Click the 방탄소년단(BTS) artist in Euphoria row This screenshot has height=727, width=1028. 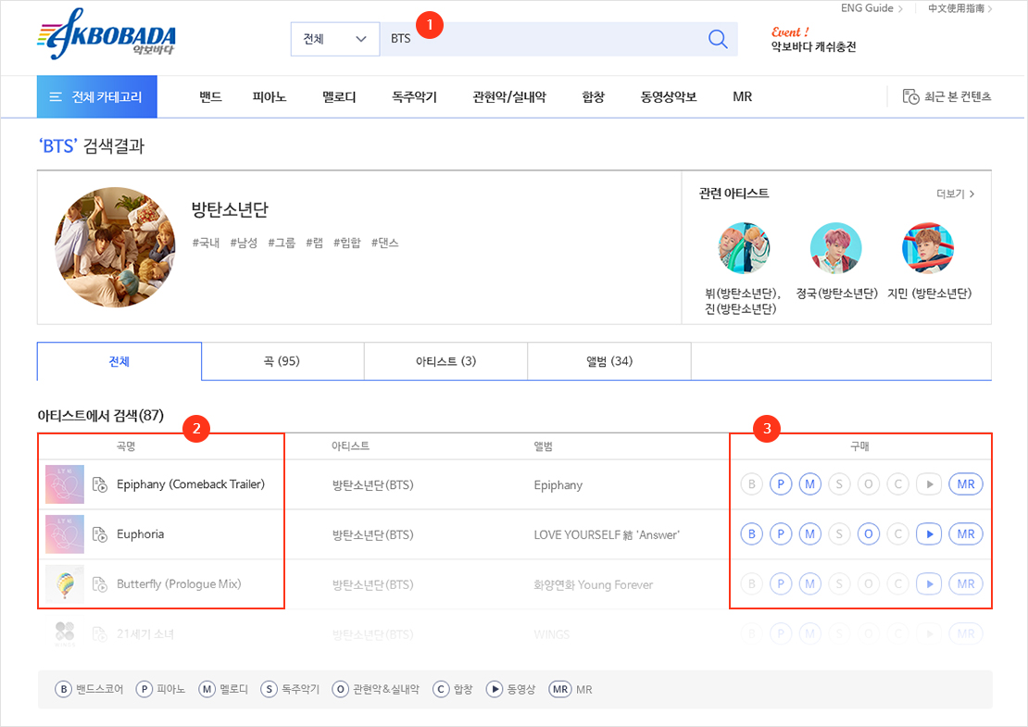click(x=373, y=535)
